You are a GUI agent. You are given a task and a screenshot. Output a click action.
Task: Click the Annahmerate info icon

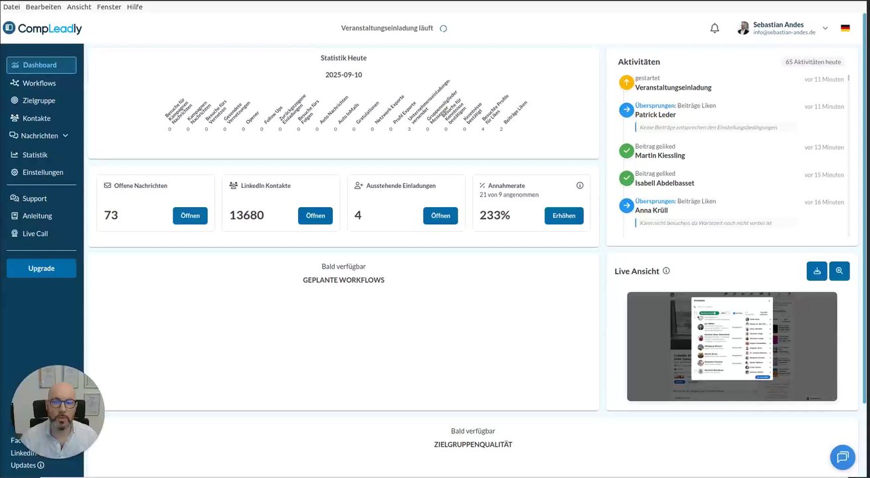pyautogui.click(x=580, y=185)
